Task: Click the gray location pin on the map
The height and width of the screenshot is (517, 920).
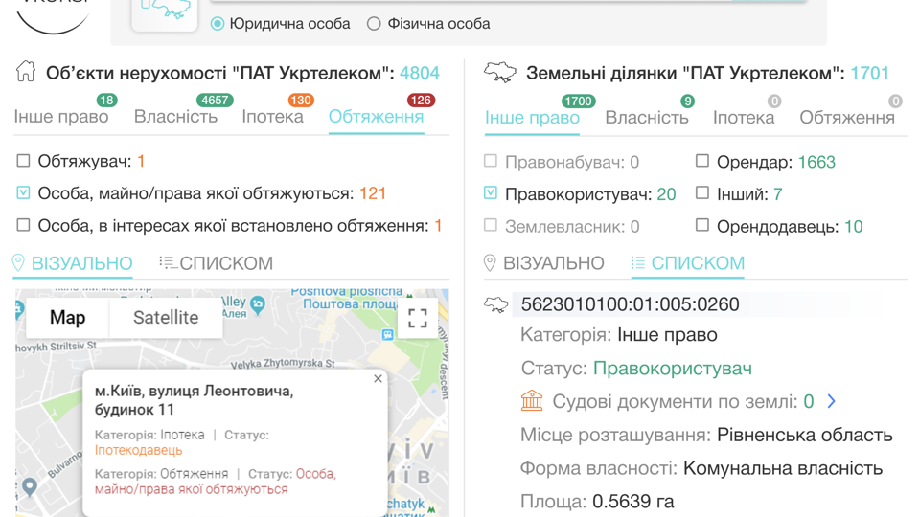Action: pos(30,486)
